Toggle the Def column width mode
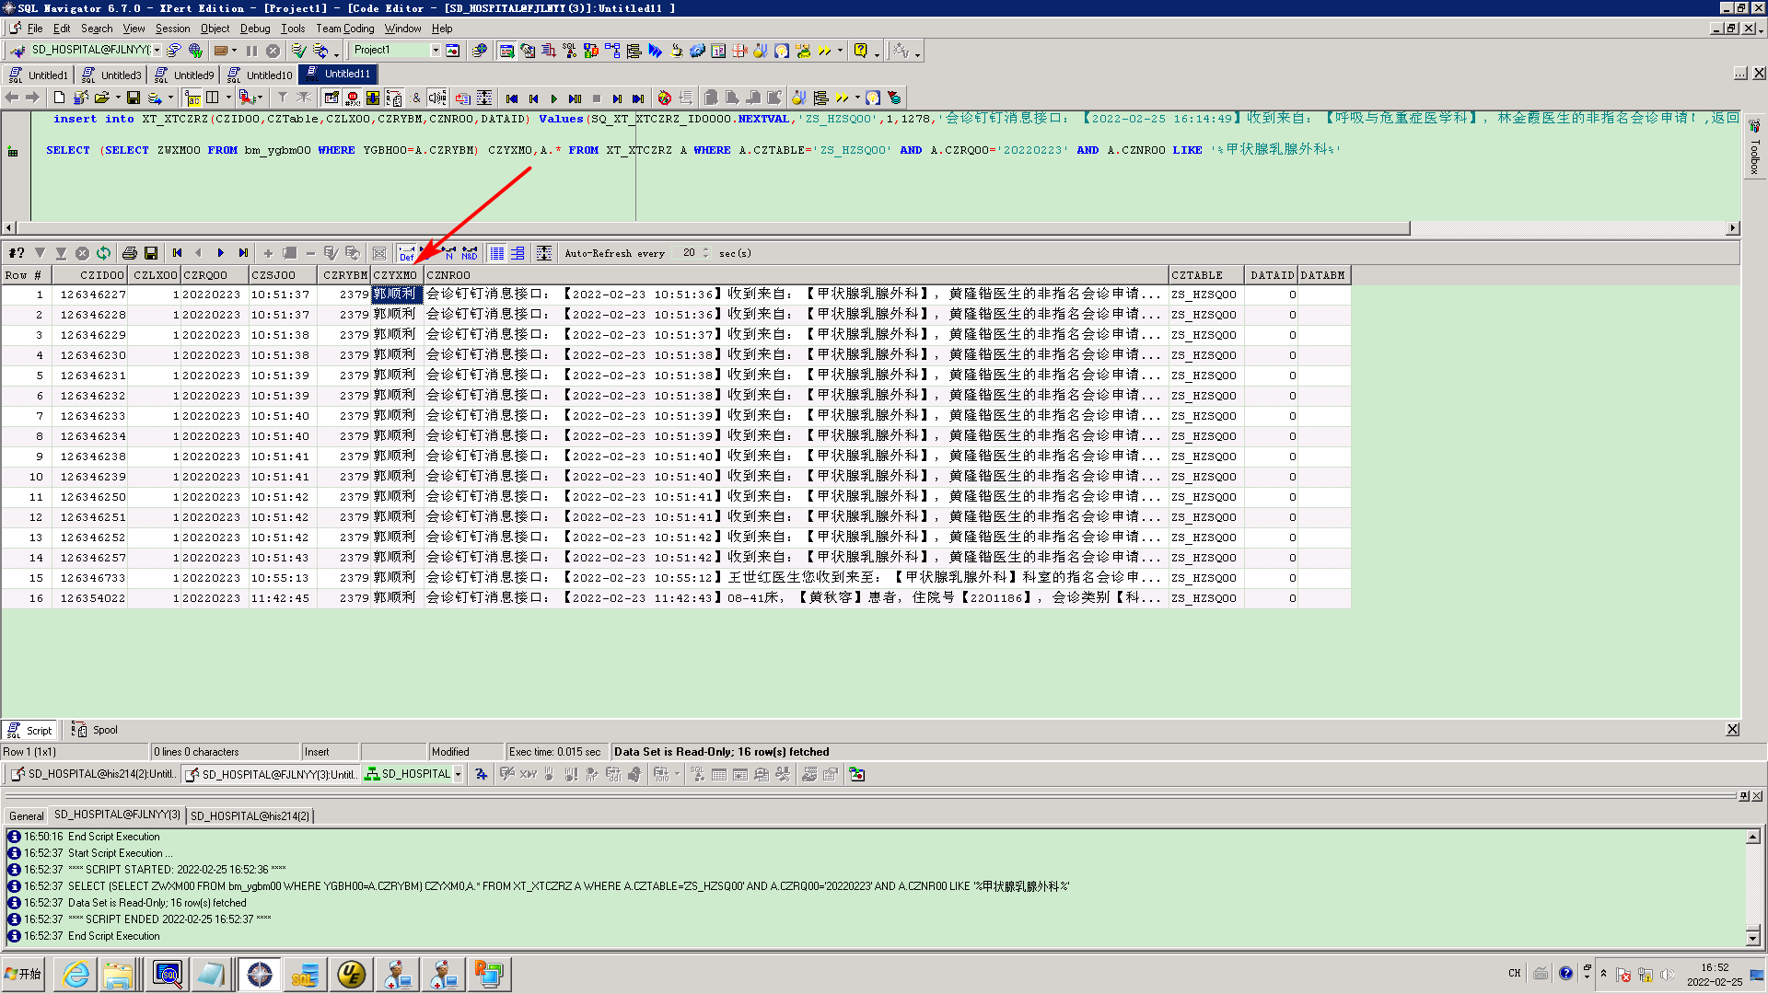 pyautogui.click(x=406, y=253)
